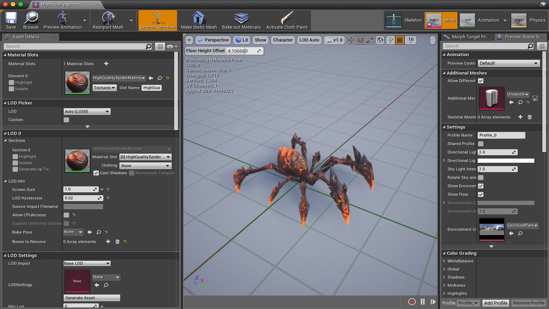Add element to Bones to Remove array

(108, 242)
